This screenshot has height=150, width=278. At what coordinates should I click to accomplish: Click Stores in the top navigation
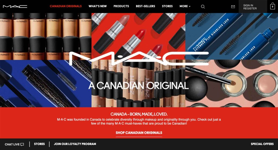point(167,6)
